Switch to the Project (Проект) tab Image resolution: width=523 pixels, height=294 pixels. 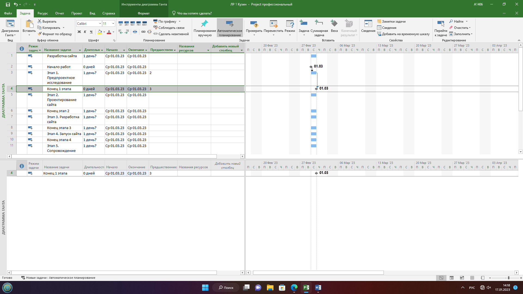point(77,13)
